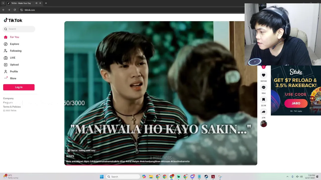Open Discord from the taskbar

pyautogui.click(x=192, y=177)
